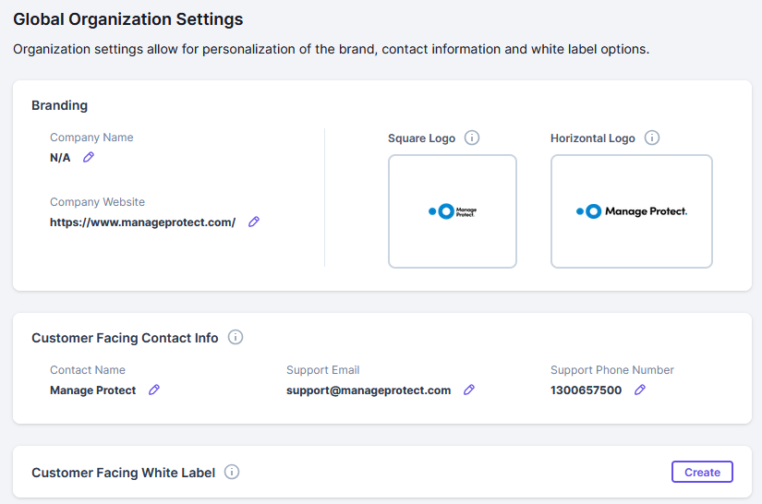Click the Support Email label
Image resolution: width=762 pixels, height=504 pixels.
[323, 370]
